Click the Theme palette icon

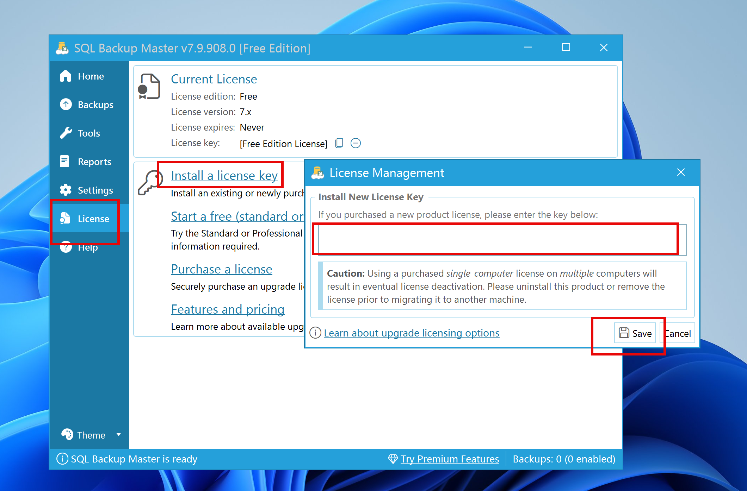click(67, 435)
